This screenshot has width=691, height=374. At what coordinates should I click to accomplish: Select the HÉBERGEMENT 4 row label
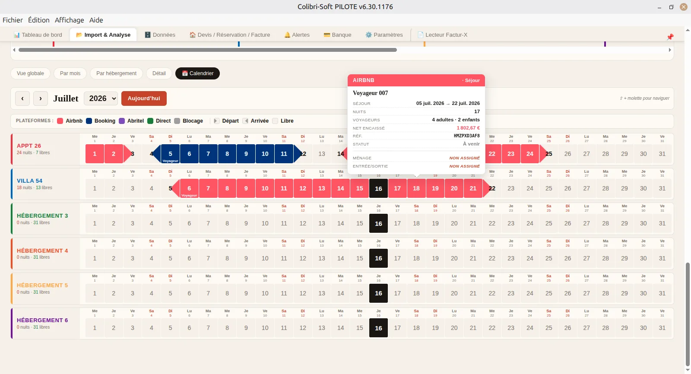click(42, 251)
